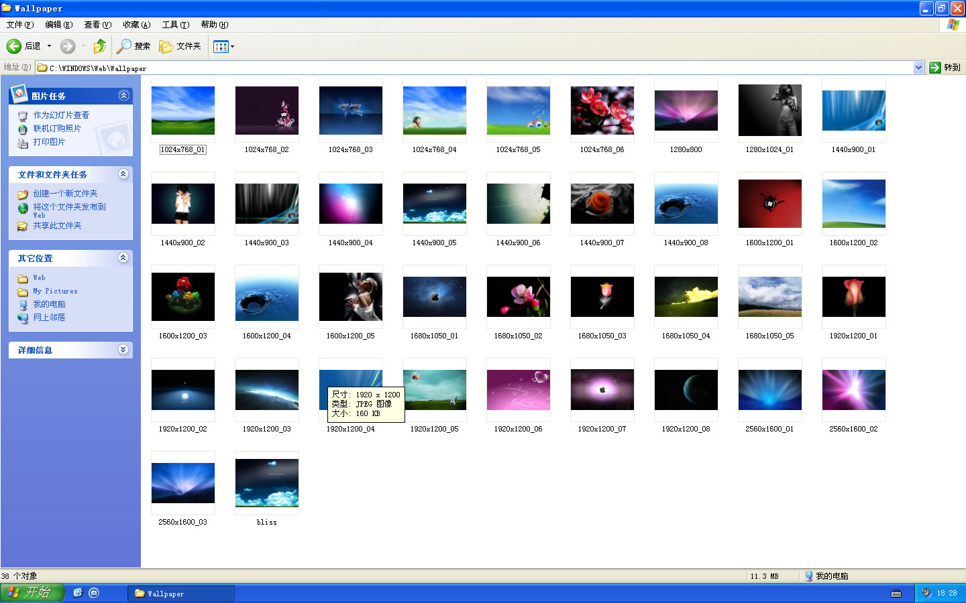Click the keyboard icon in taskbar
The height and width of the screenshot is (603, 966).
896,594
